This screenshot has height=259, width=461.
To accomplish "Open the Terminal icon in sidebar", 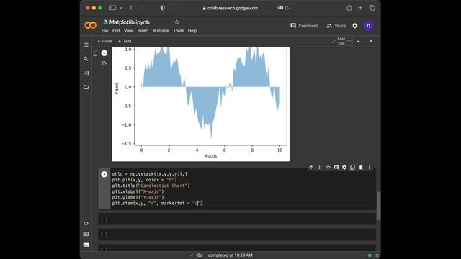I will tap(86, 245).
